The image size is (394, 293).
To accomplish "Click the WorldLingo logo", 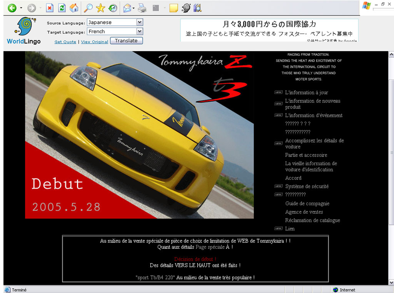I will (24, 31).
